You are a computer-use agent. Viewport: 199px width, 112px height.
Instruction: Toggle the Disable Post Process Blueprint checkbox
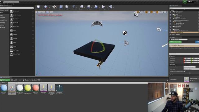pyautogui.click(x=184, y=71)
